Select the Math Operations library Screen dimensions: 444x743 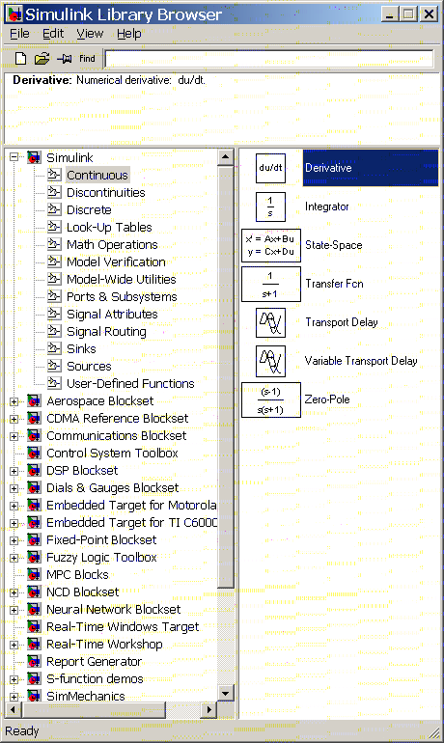(x=112, y=244)
